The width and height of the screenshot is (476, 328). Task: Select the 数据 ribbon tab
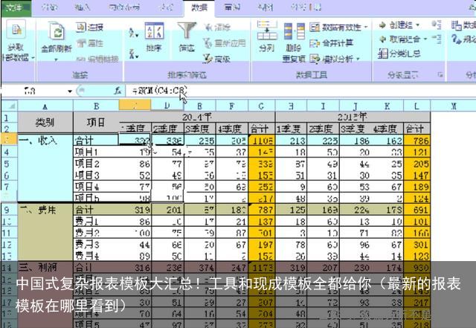199,7
